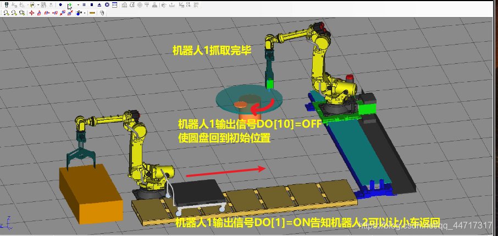Click the mouse commands help icon
This screenshot has width=498, height=236.
[x=102, y=13]
